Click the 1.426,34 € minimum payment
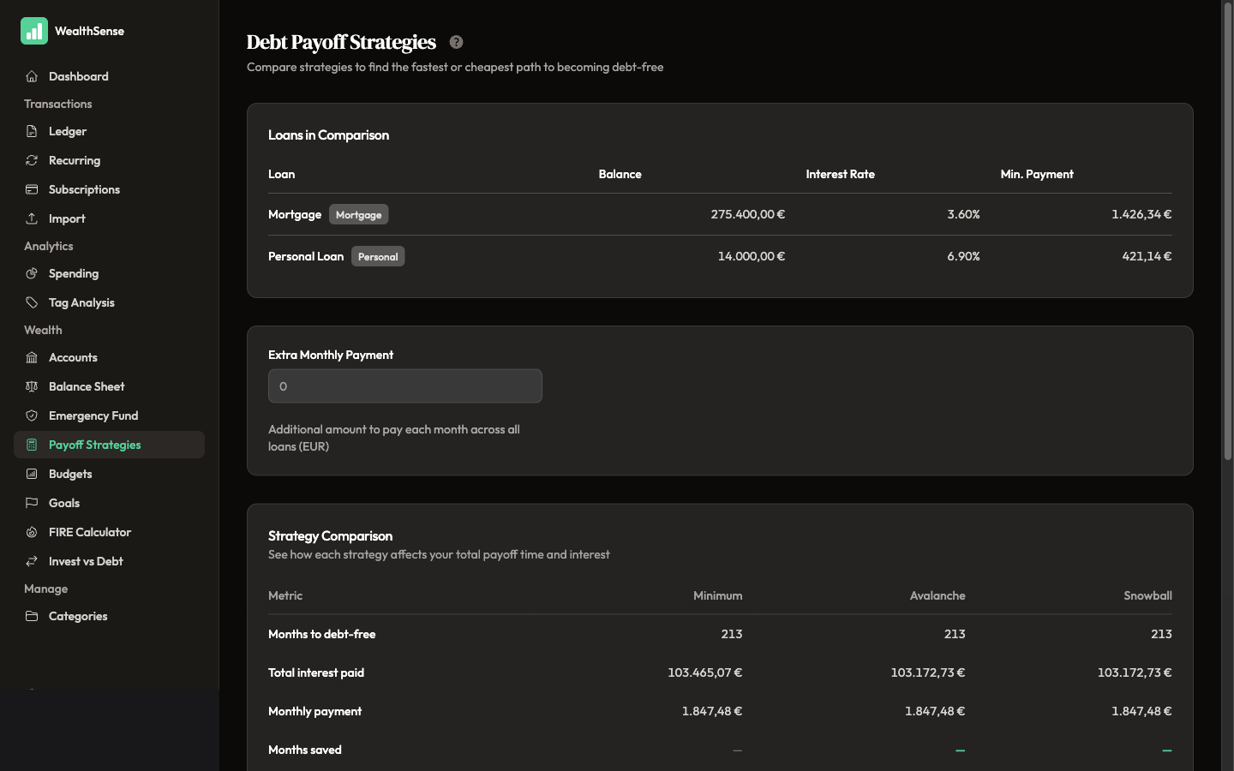 (x=1141, y=214)
